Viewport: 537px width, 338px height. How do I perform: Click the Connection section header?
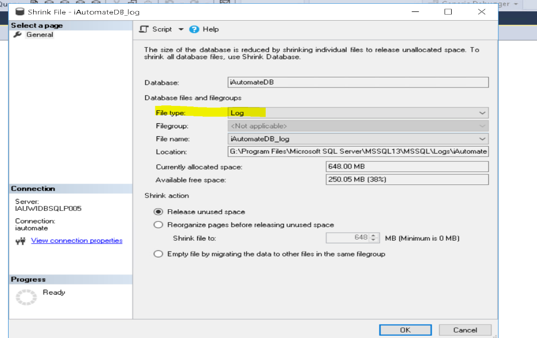pyautogui.click(x=71, y=189)
